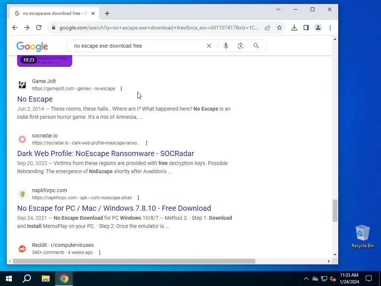Click '340+ comments · 4 weeks ago' text
This screenshot has height=286, width=381.
[62, 252]
